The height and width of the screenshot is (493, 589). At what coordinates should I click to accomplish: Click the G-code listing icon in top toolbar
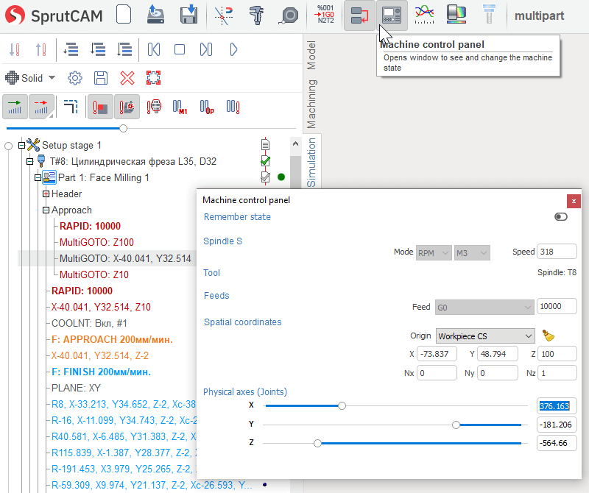pos(325,15)
